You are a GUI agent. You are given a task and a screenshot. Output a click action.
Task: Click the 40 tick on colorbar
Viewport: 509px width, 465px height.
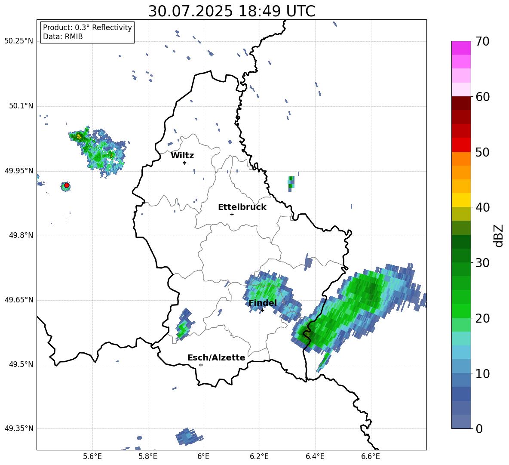click(482, 207)
